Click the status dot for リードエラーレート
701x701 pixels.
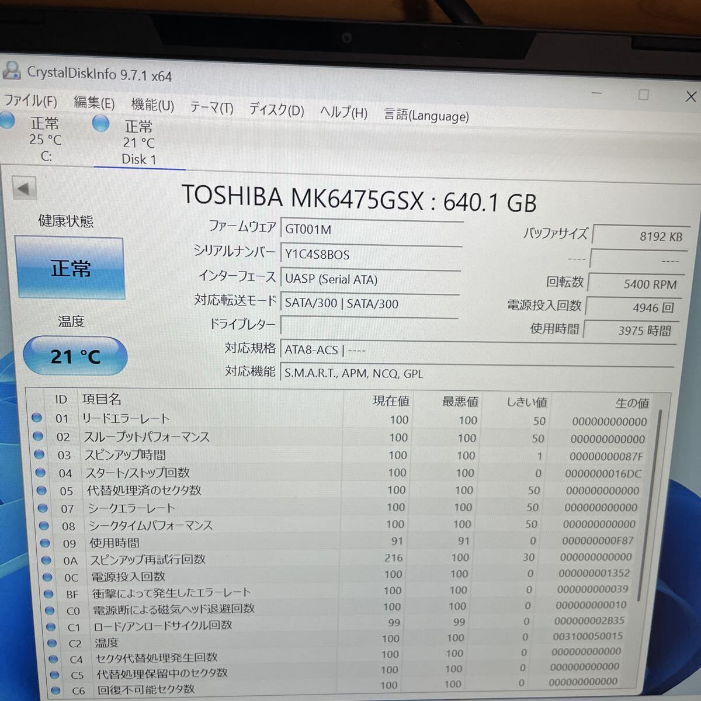(37, 418)
